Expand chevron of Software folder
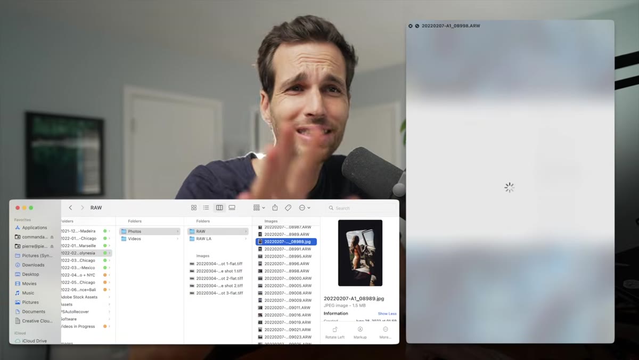Image resolution: width=639 pixels, height=360 pixels. click(x=110, y=319)
